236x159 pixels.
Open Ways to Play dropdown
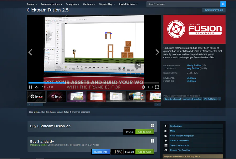107,4
